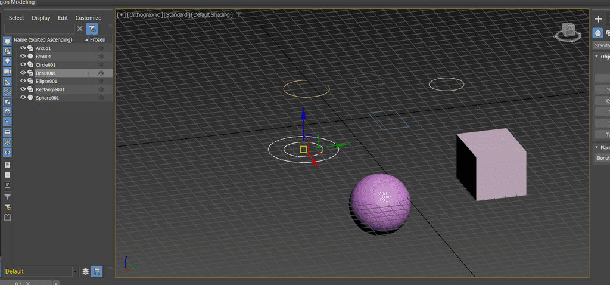
Task: Collapse the Name and Color rollout triangle
Action: (x=596, y=147)
